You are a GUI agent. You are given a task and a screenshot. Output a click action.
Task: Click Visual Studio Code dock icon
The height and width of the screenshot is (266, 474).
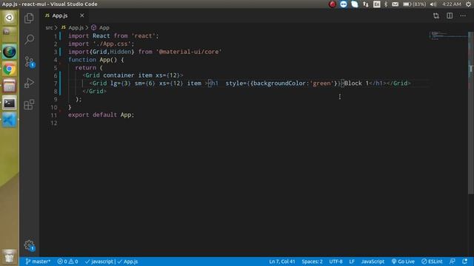tap(9, 120)
